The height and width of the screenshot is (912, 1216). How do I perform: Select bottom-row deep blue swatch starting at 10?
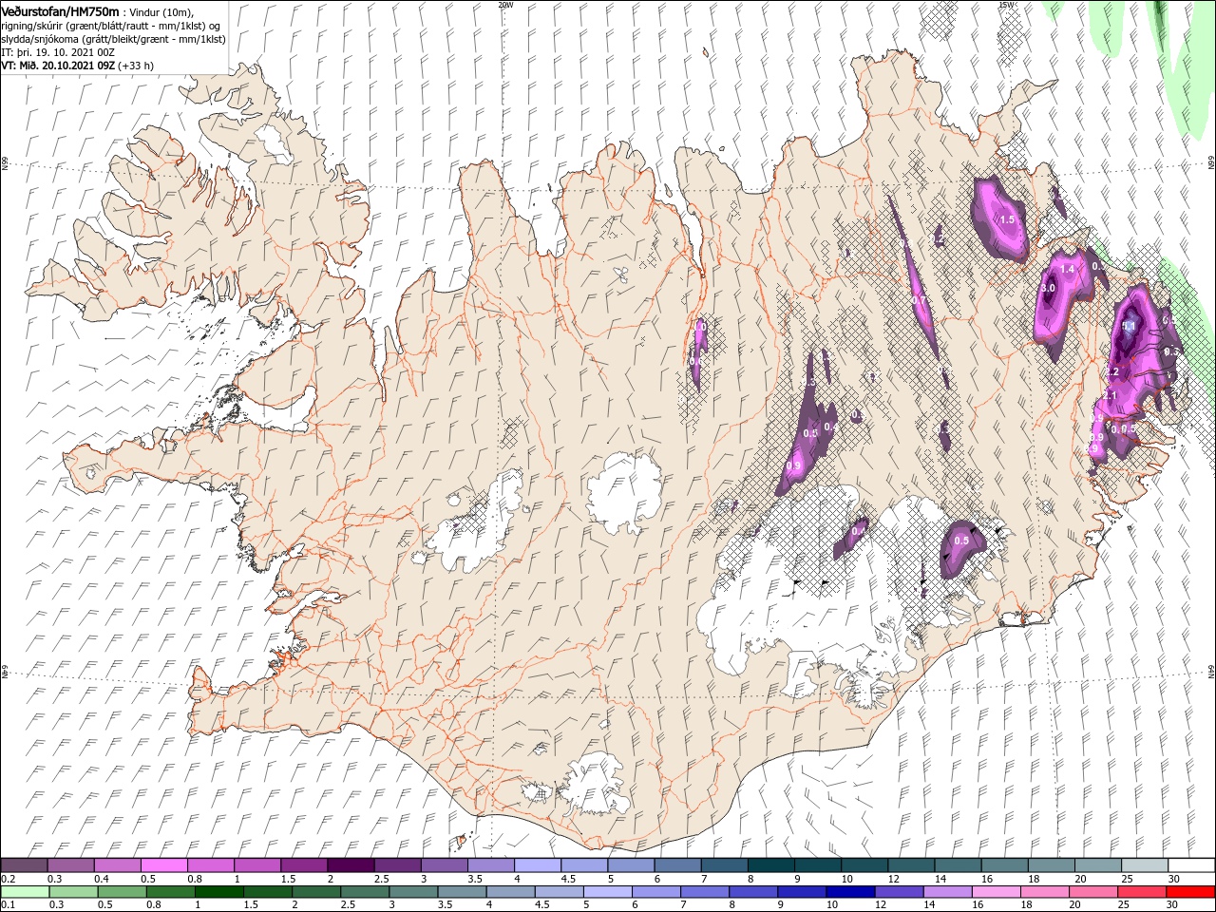click(x=849, y=892)
